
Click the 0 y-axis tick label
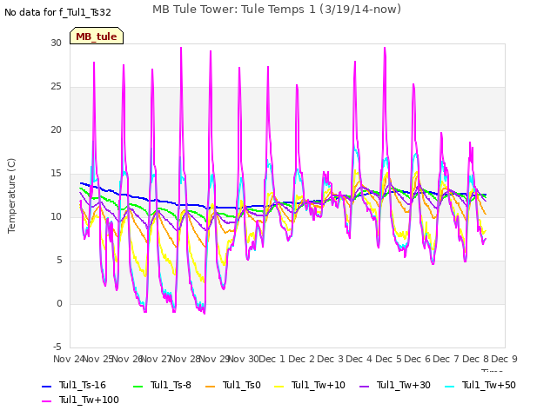(59, 303)
